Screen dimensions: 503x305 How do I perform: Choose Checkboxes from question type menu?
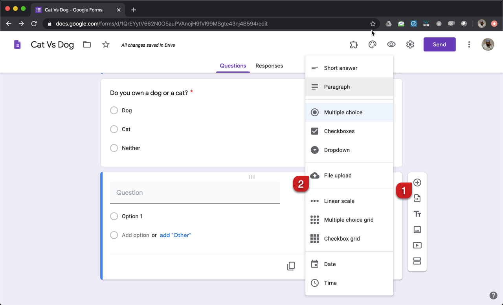click(339, 131)
